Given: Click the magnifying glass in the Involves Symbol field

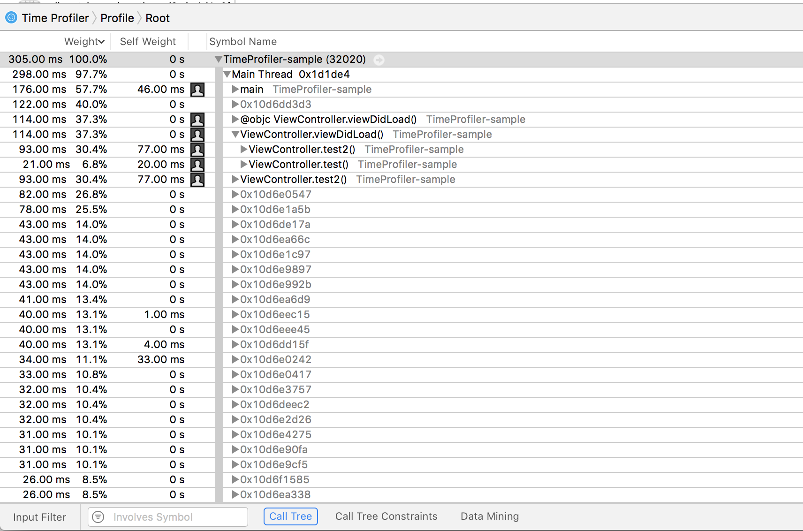Looking at the screenshot, I should (98, 517).
